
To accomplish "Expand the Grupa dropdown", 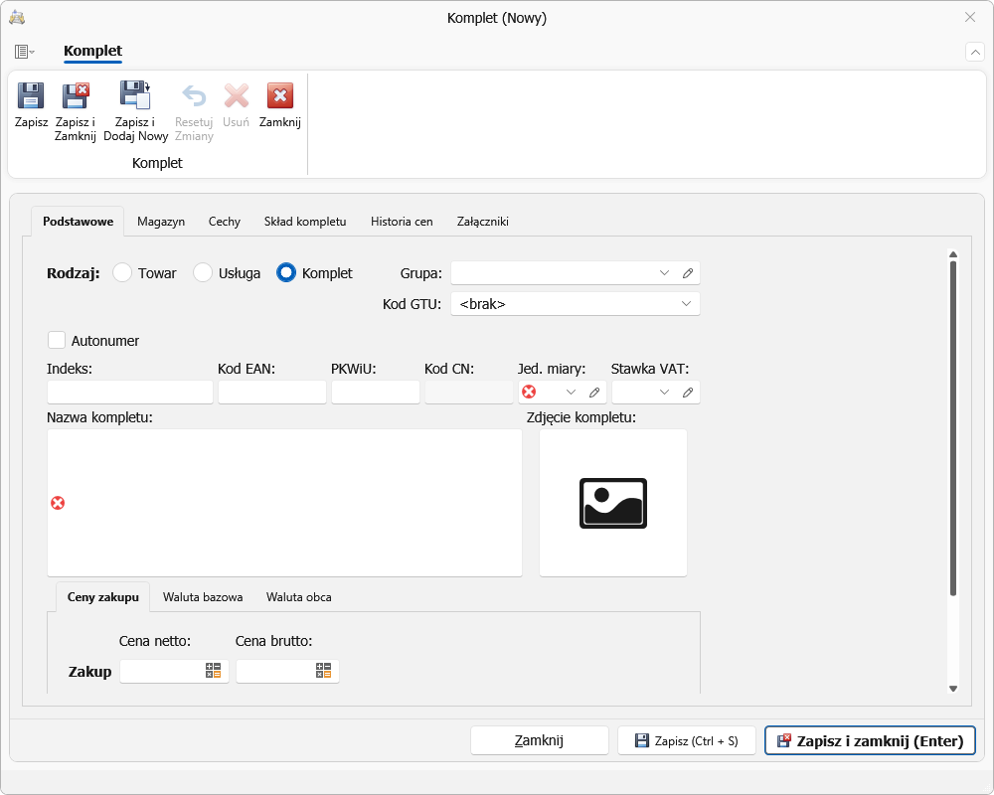I will tap(664, 273).
